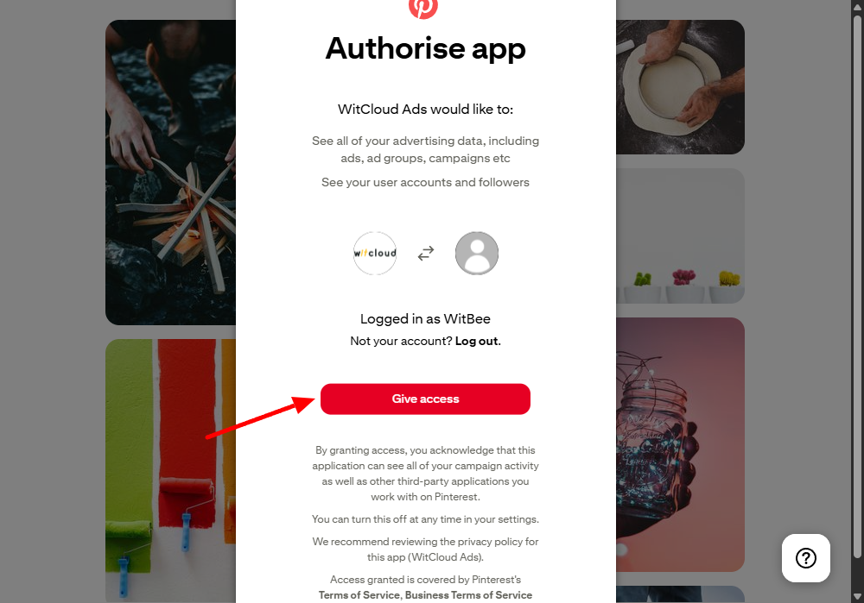Open the Terms of Service link
This screenshot has height=603, width=864.
point(359,595)
